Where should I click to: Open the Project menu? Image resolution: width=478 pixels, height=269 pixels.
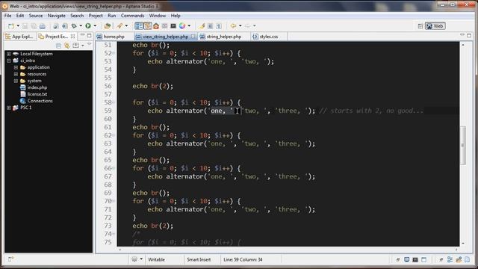[96, 16]
